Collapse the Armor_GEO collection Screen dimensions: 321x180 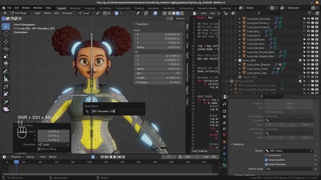pyautogui.click(x=236, y=60)
